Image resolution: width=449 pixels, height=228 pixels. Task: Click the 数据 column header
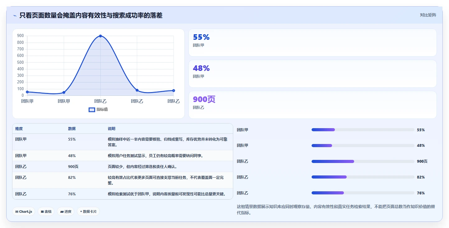coord(72,129)
